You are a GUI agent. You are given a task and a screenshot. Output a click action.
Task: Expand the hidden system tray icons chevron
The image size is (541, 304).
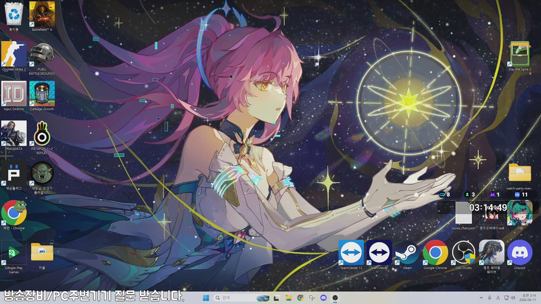click(x=481, y=298)
